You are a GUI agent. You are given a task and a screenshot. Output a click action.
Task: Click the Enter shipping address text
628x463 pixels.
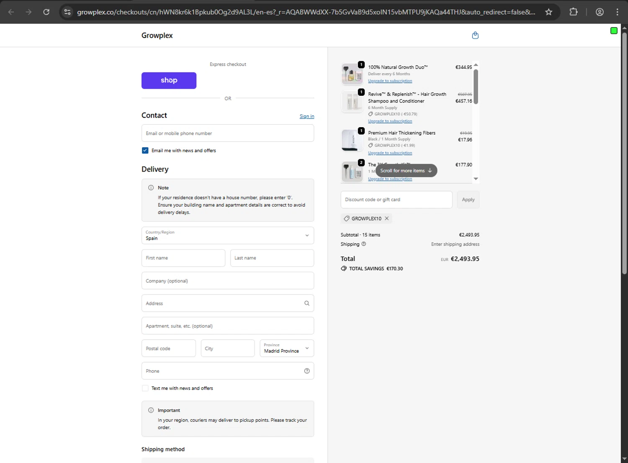455,244
